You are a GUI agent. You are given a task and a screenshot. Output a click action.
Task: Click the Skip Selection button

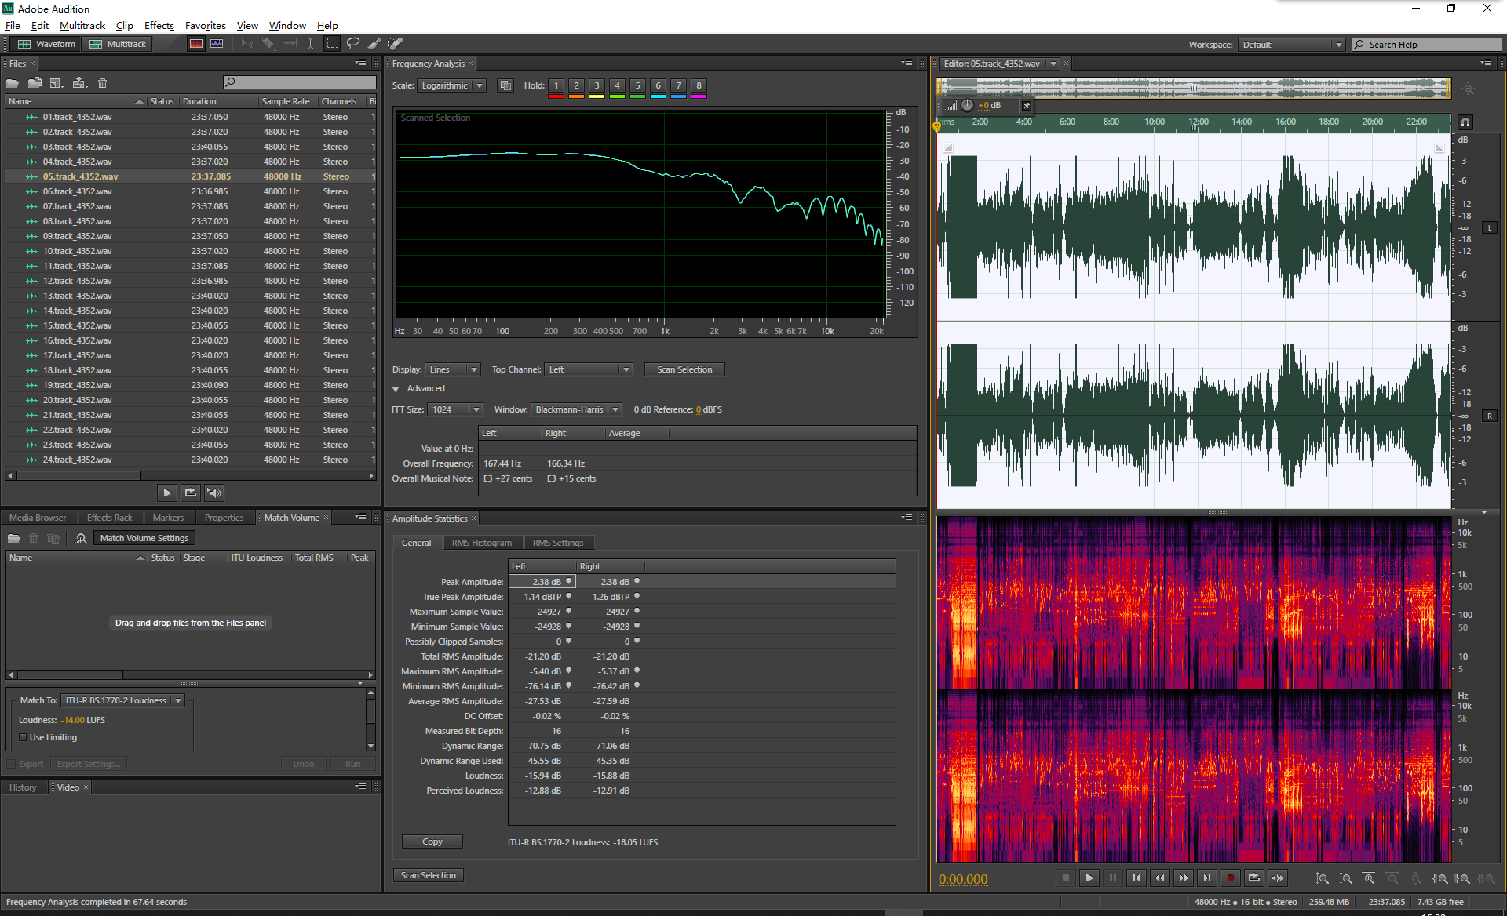[x=1278, y=878]
